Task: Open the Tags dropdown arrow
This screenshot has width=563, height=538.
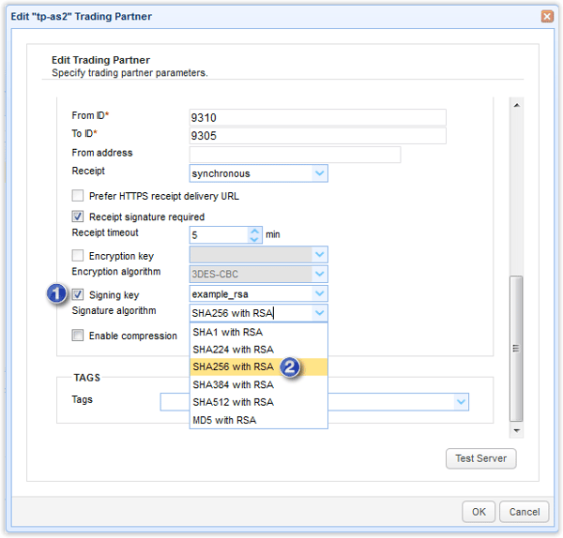Action: (460, 401)
